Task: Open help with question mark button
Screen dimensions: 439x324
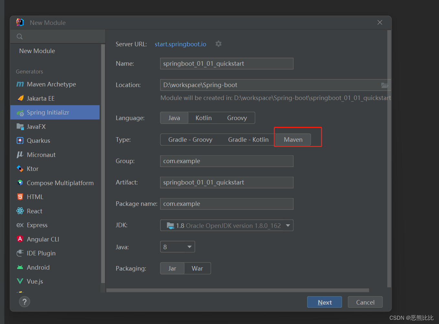Action: (25, 302)
